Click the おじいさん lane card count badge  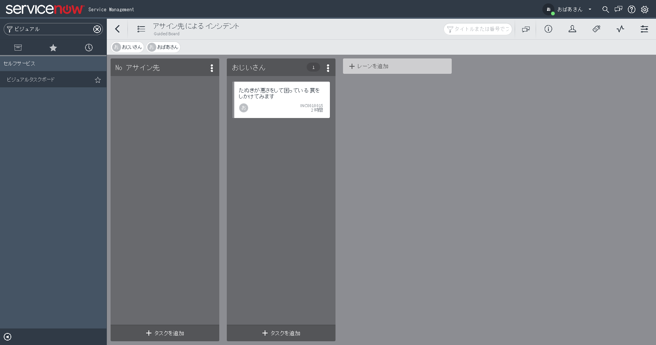pos(313,67)
